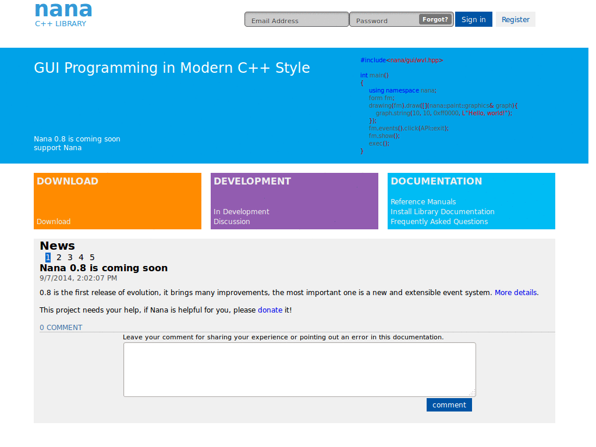Go to news page 3
This screenshot has width=596, height=447.
coord(70,257)
